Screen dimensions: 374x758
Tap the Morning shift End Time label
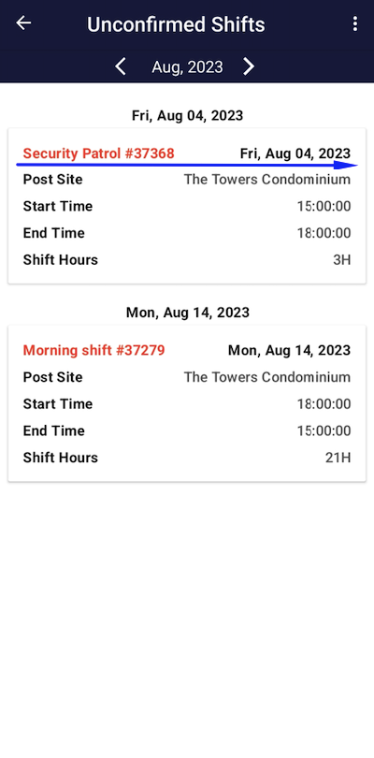[x=53, y=431]
